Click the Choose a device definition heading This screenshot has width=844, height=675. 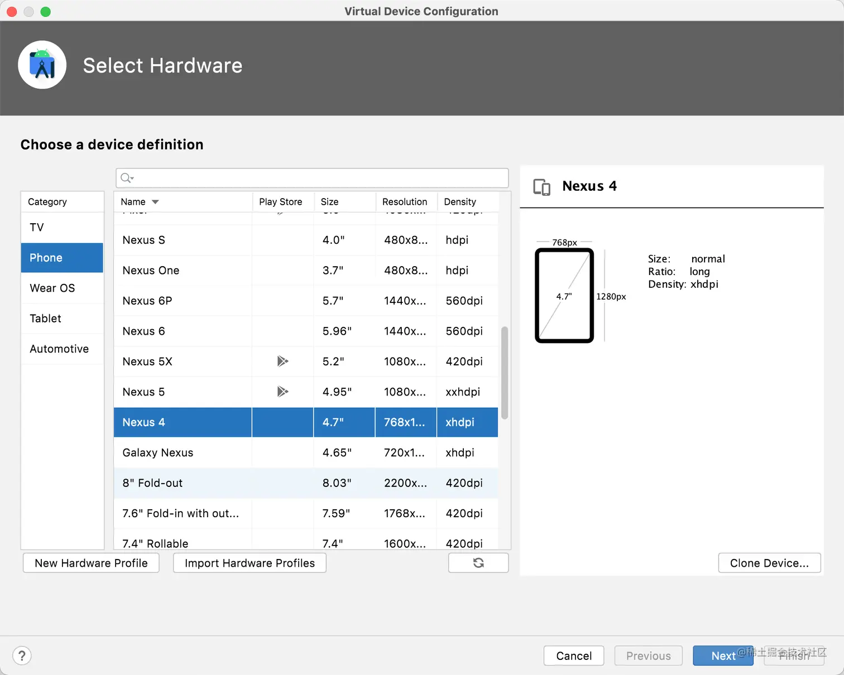[112, 145]
